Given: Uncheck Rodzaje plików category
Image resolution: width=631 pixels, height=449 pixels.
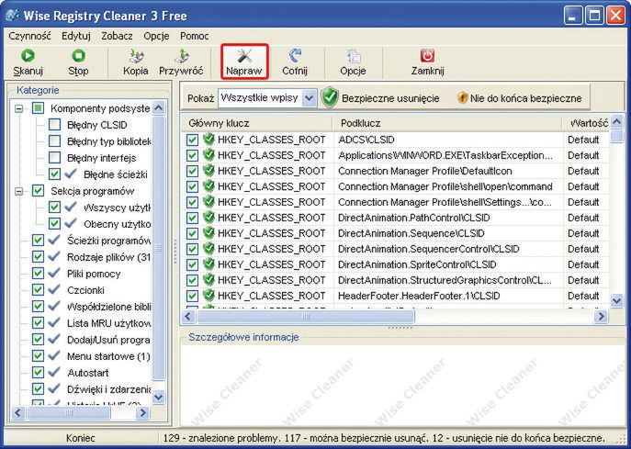Looking at the screenshot, I should coord(38,257).
